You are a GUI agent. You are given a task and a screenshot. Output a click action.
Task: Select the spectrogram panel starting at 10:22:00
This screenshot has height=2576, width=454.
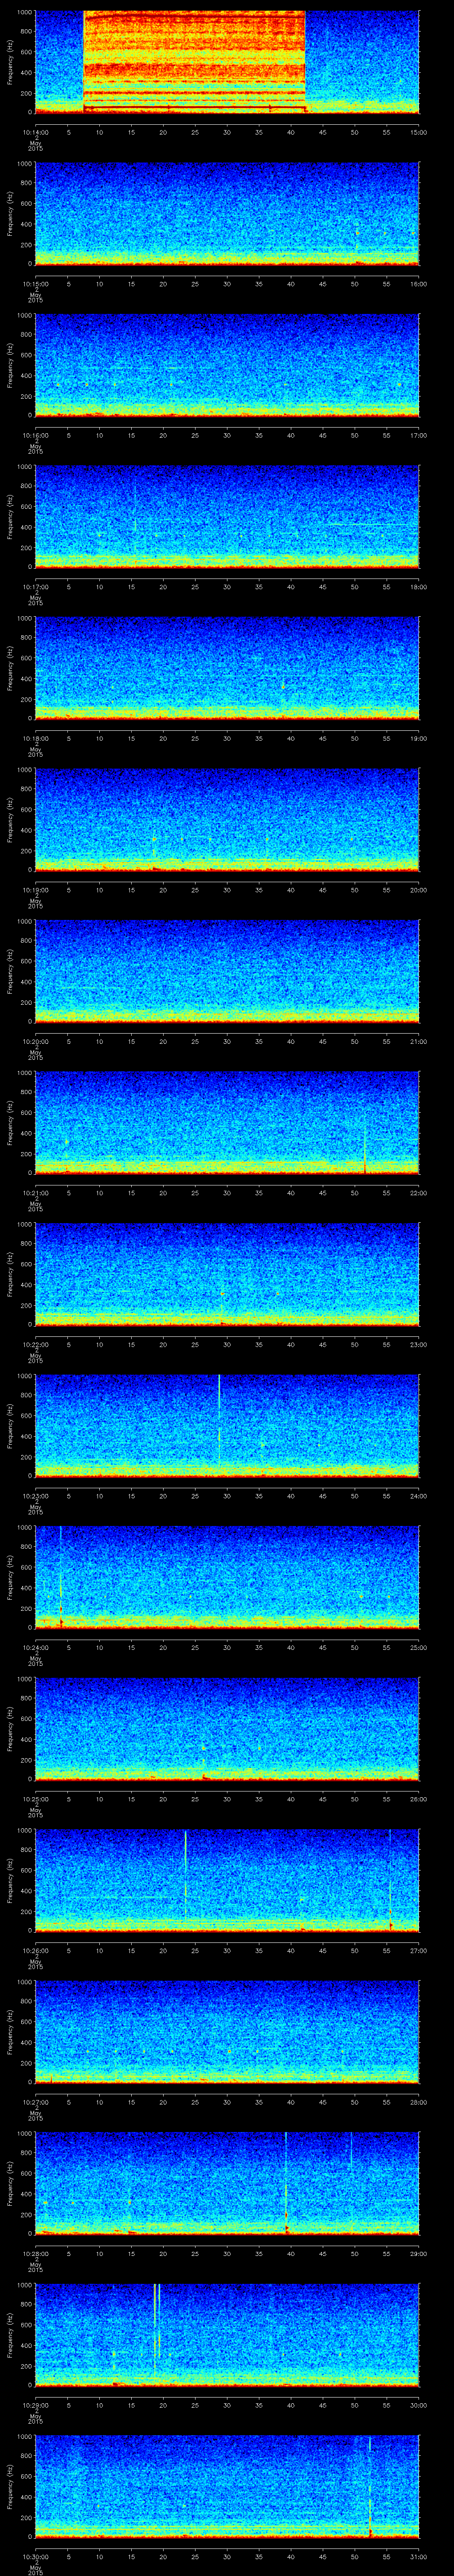point(227,1274)
